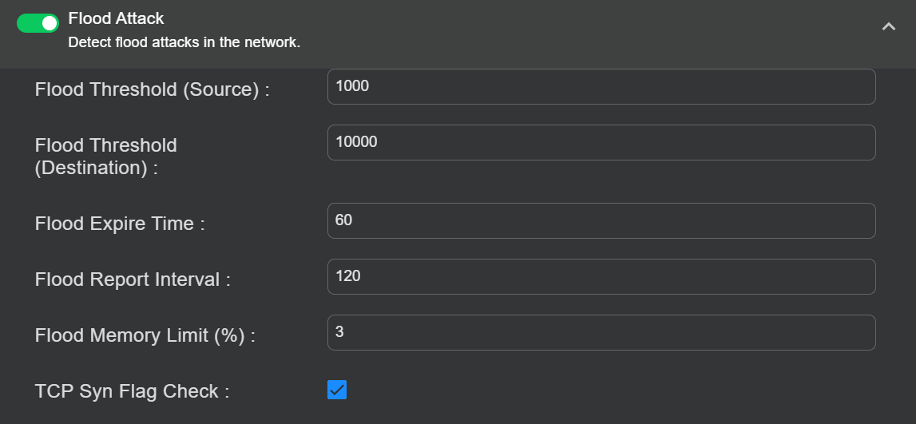Place cursor in the field showing 120

[x=601, y=276]
